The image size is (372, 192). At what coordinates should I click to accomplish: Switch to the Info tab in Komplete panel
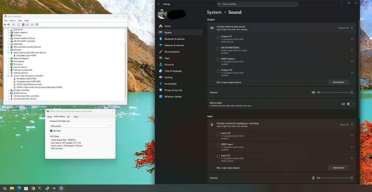click(68, 117)
